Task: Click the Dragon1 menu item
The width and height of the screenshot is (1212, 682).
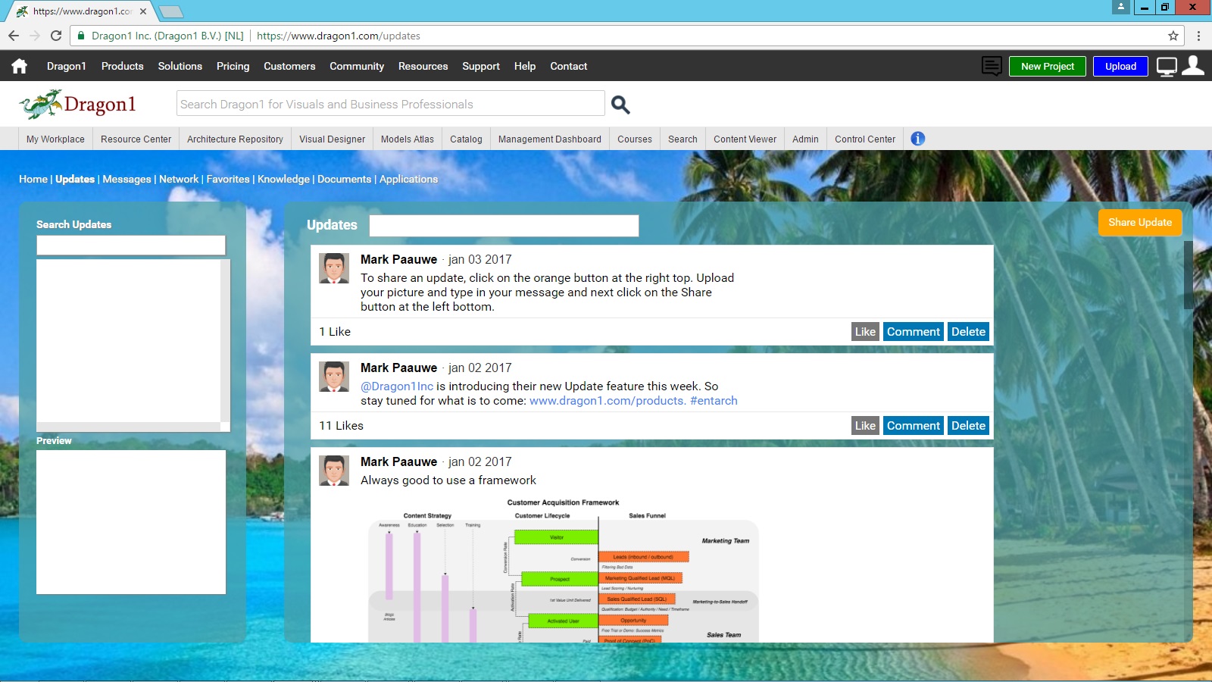Action: [67, 66]
